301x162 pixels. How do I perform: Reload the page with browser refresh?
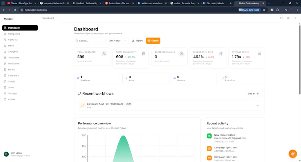pos(15,10)
